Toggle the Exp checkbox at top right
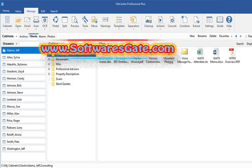The width and height of the screenshot is (252, 168). click(x=246, y=36)
